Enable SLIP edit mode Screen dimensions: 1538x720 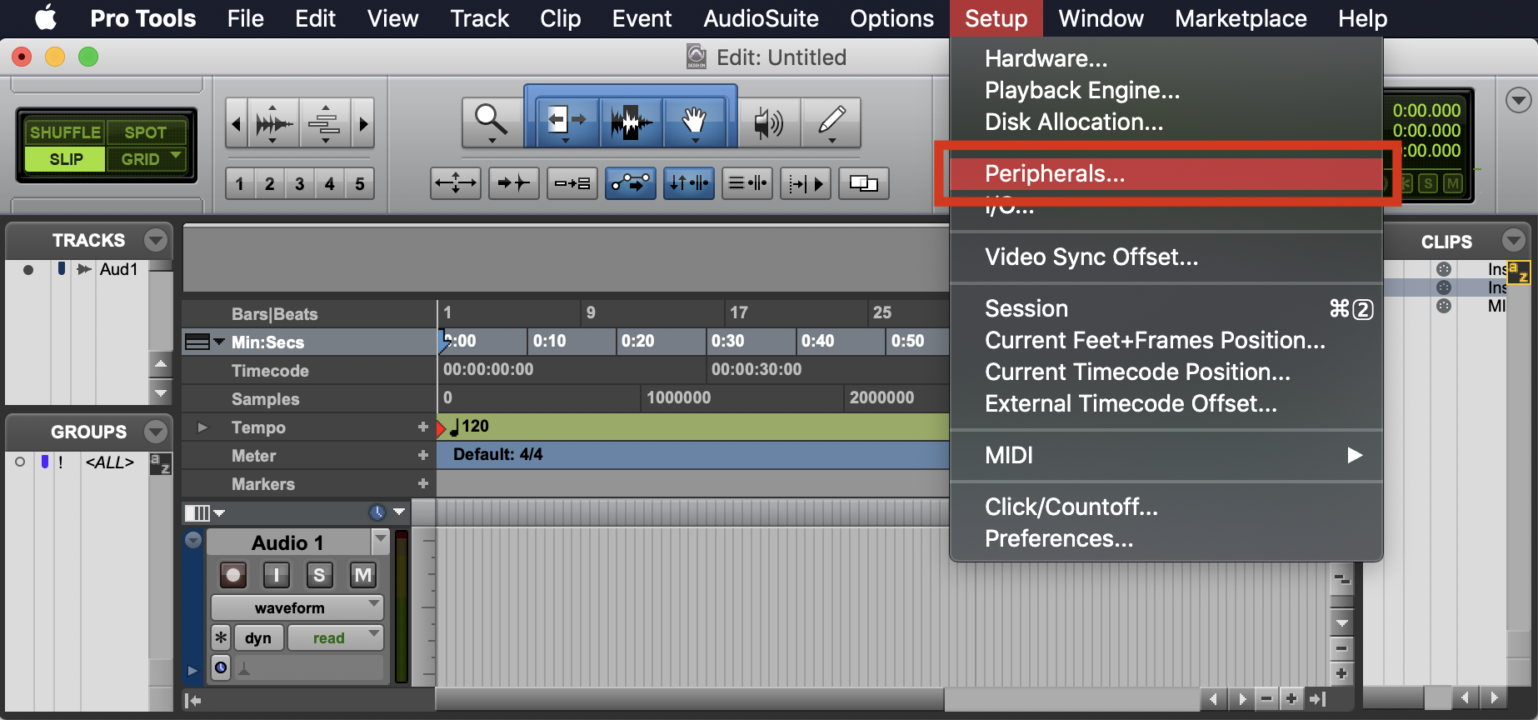click(x=65, y=159)
